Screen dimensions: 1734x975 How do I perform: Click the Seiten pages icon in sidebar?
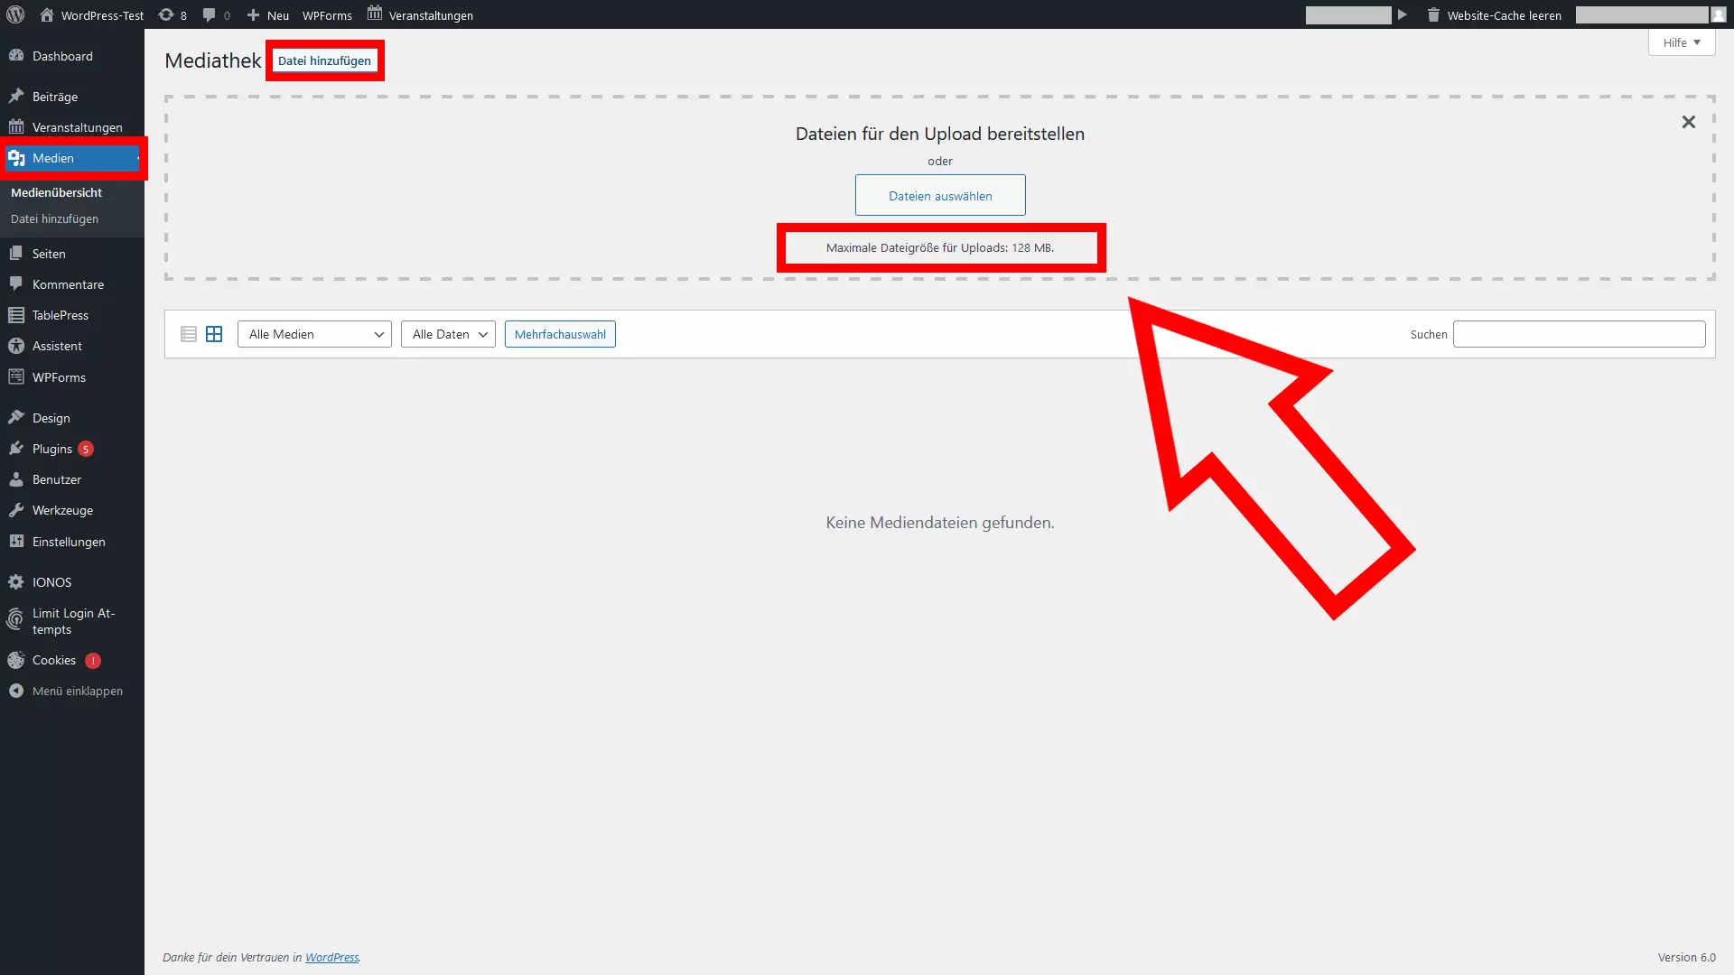[16, 254]
